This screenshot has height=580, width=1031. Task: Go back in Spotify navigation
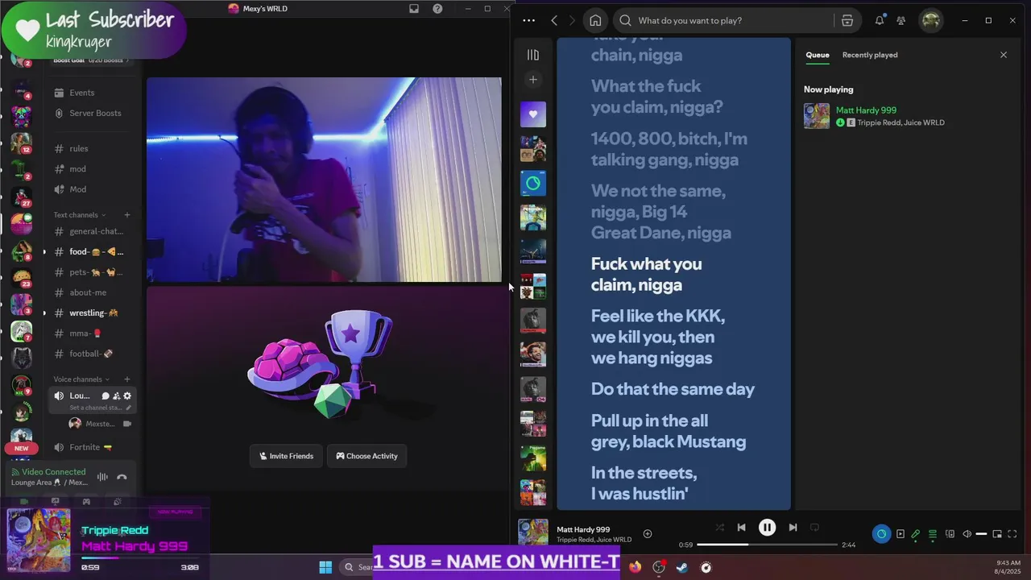click(x=554, y=20)
